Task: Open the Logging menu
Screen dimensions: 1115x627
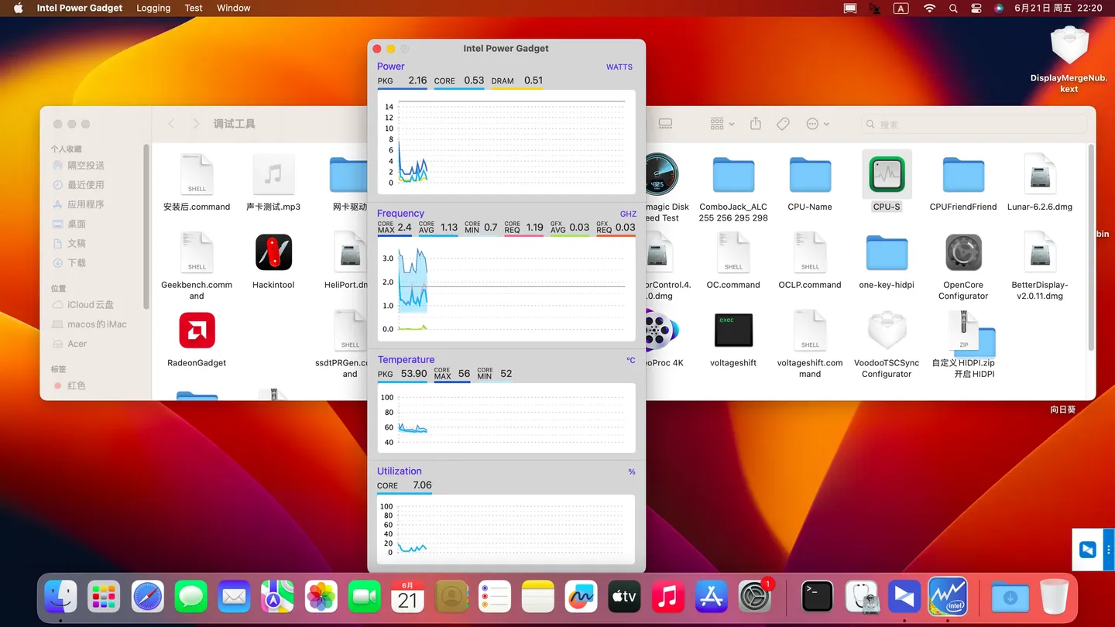Action: (153, 8)
